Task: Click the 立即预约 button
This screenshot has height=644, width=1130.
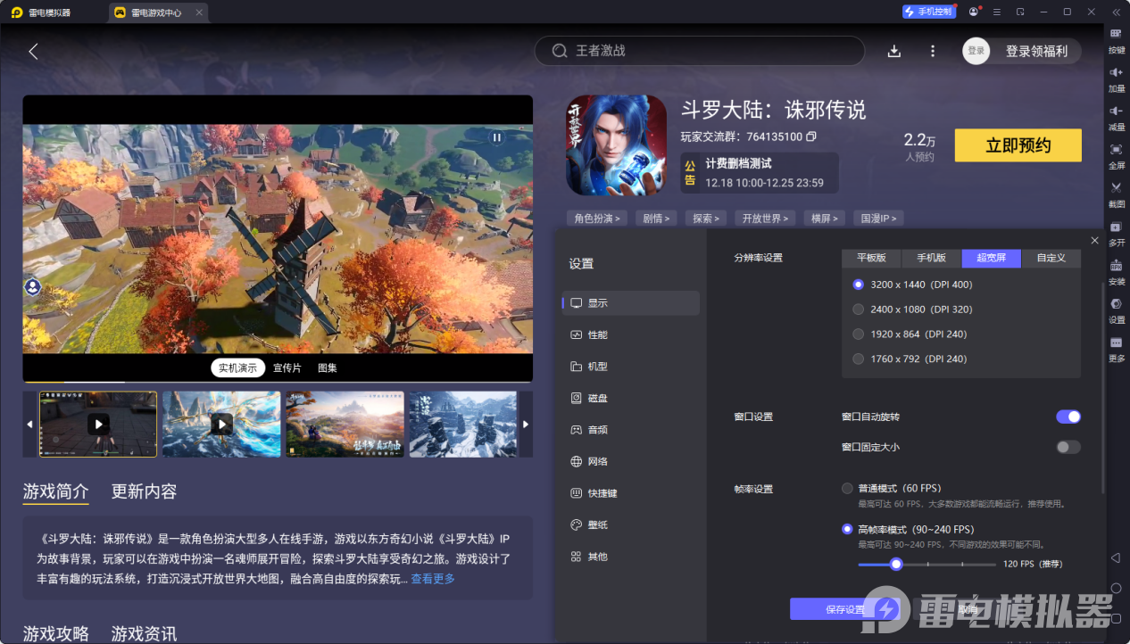Action: (1018, 145)
